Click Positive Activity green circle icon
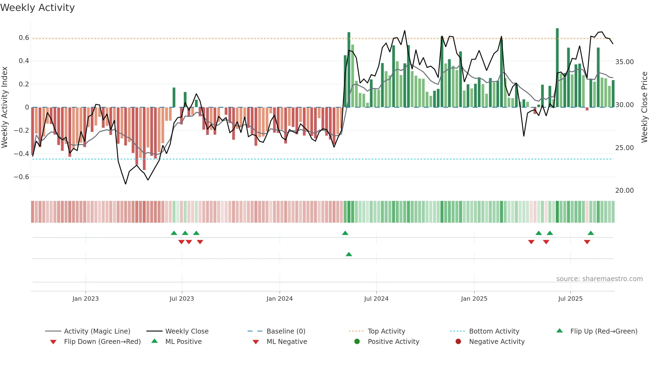Screen dimensions: 652x367 pos(357,341)
